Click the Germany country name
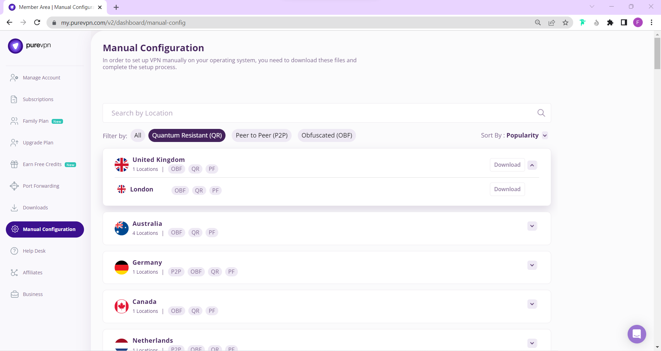The height and width of the screenshot is (351, 661). tap(147, 263)
